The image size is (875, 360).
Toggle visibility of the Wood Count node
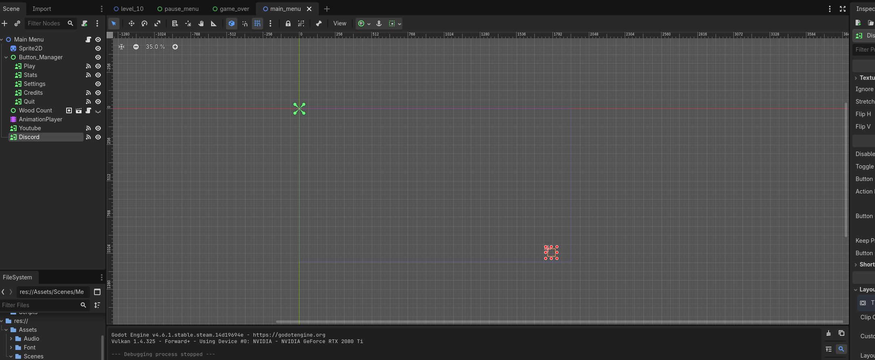click(98, 111)
